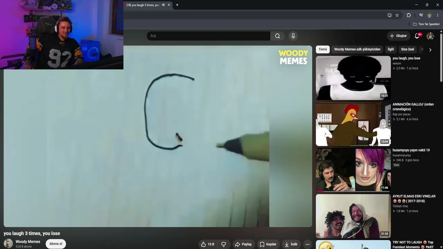Click the YouTube search magnifier button
This screenshot has width=443, height=249.
coord(278,36)
